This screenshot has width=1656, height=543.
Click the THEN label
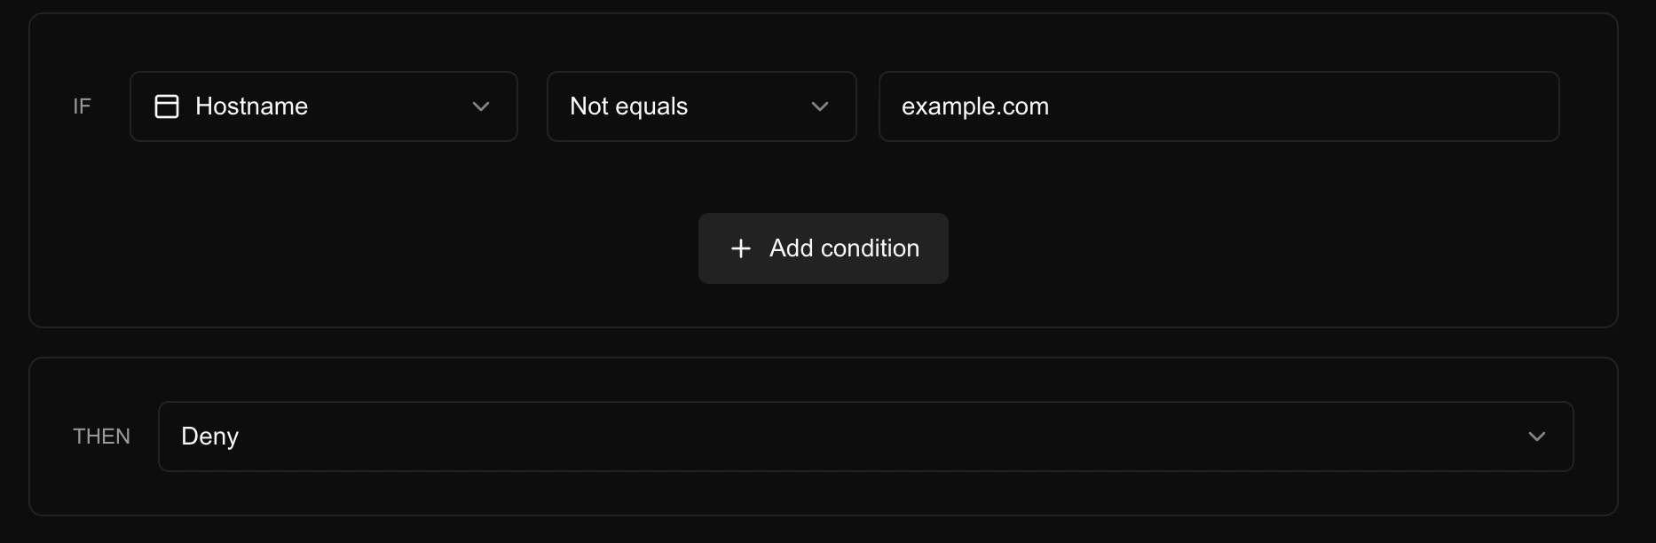[101, 437]
